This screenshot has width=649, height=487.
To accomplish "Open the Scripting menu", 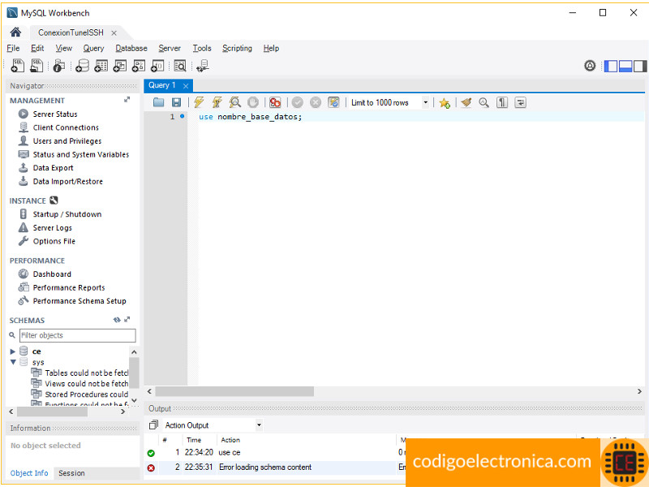I will pos(237,48).
